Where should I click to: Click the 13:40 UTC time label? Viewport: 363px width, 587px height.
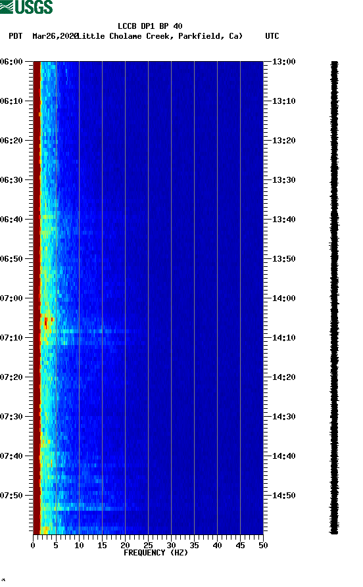point(283,219)
